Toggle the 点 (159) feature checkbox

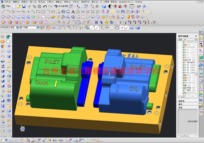[x=184, y=55]
